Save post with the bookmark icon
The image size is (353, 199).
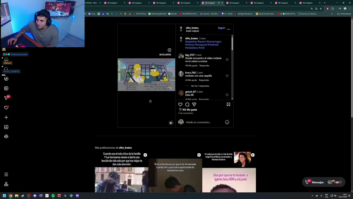click(x=228, y=104)
